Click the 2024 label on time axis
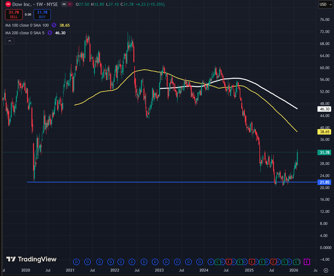 click(x=204, y=270)
